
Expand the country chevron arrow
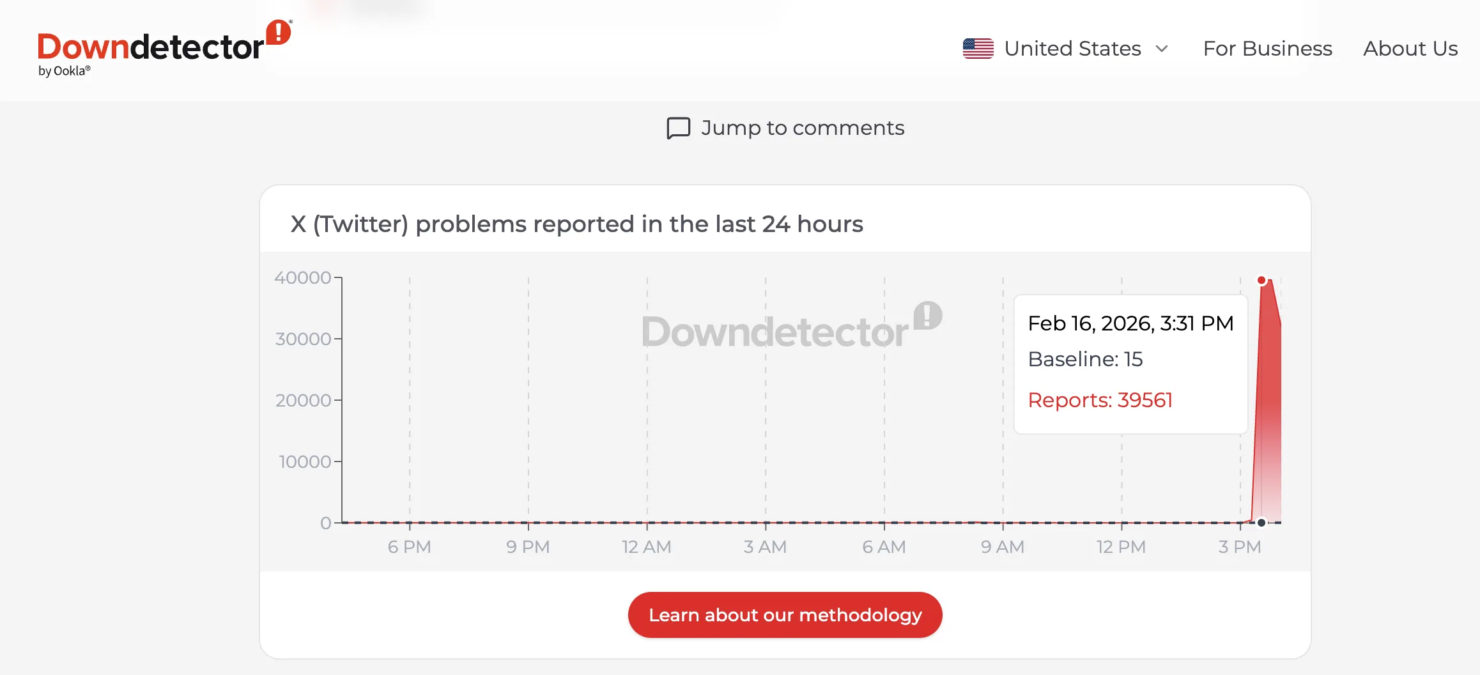coord(1162,49)
